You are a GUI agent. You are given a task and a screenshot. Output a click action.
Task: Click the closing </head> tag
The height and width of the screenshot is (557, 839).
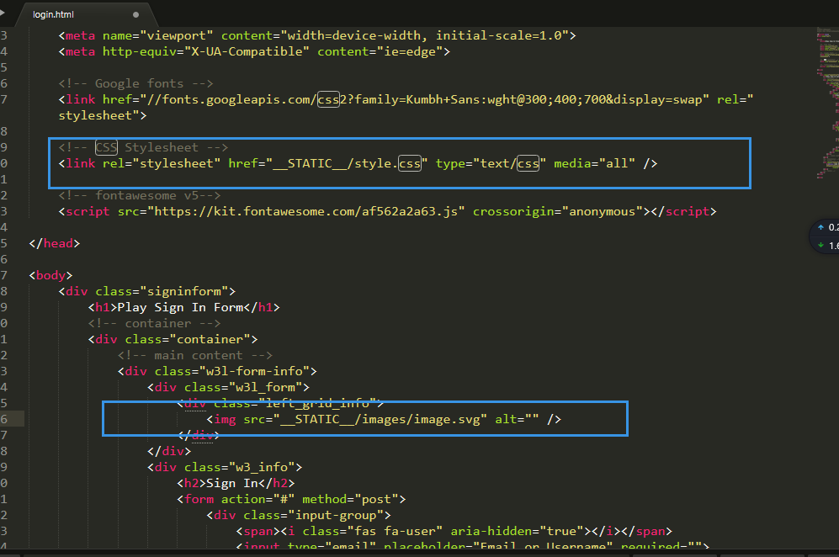click(55, 243)
